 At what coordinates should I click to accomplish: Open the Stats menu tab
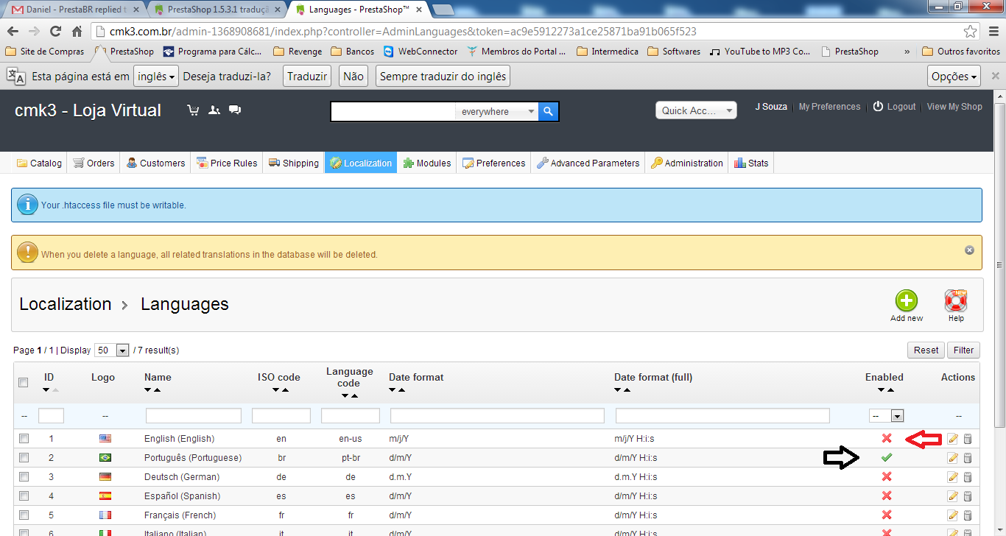click(x=751, y=163)
